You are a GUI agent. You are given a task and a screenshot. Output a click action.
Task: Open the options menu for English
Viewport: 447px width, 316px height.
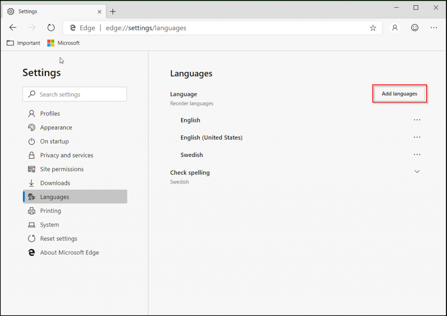tap(417, 120)
